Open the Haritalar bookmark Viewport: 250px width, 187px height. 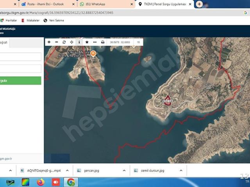[x=9, y=20]
